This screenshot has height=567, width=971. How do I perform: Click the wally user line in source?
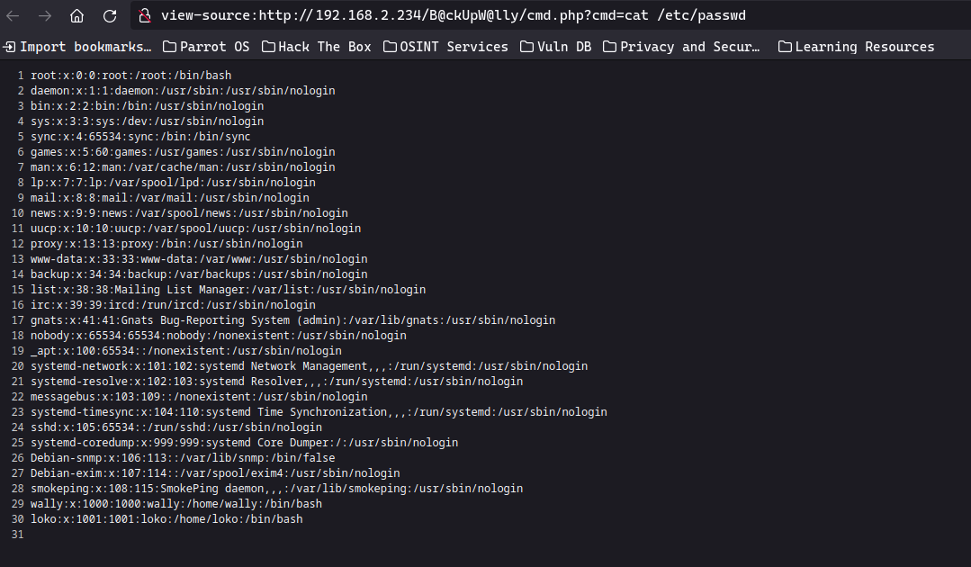click(175, 504)
